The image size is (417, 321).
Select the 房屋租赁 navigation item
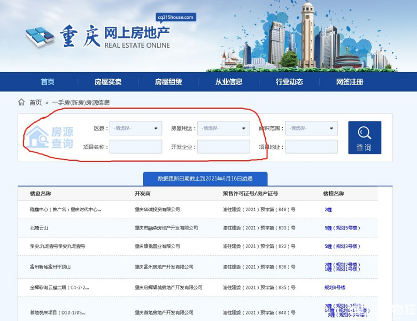(x=168, y=82)
